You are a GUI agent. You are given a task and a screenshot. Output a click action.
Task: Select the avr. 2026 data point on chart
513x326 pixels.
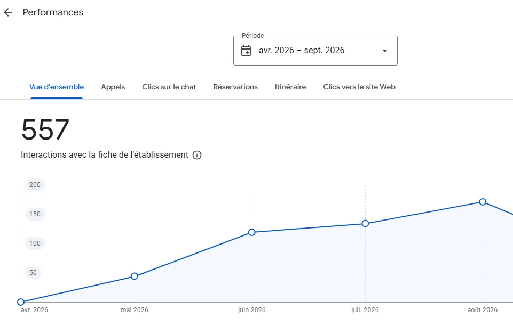[x=21, y=302]
